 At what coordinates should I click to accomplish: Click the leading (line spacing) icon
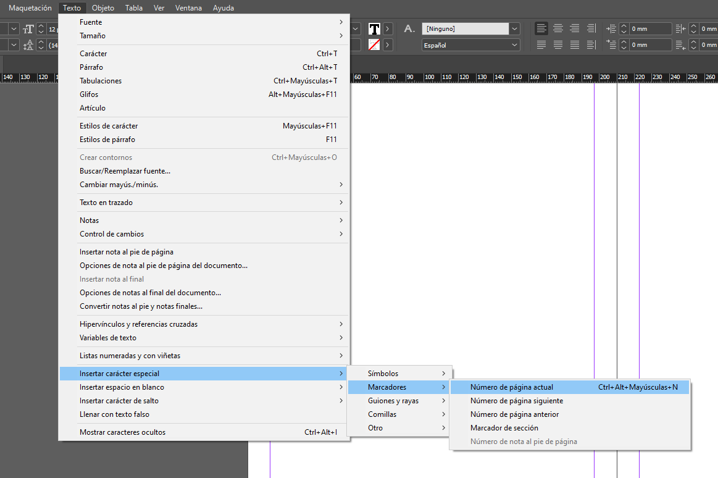pyautogui.click(x=28, y=45)
